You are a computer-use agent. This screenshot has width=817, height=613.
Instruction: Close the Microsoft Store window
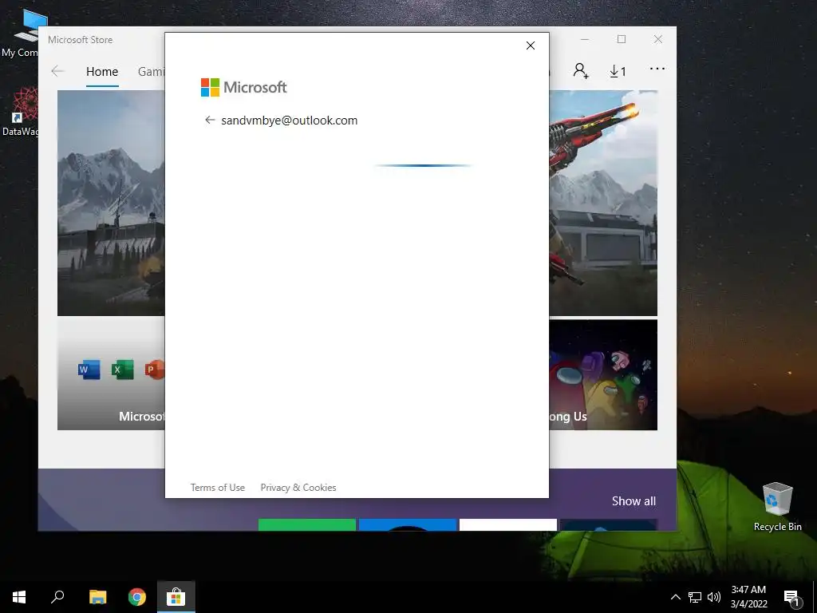coord(658,40)
